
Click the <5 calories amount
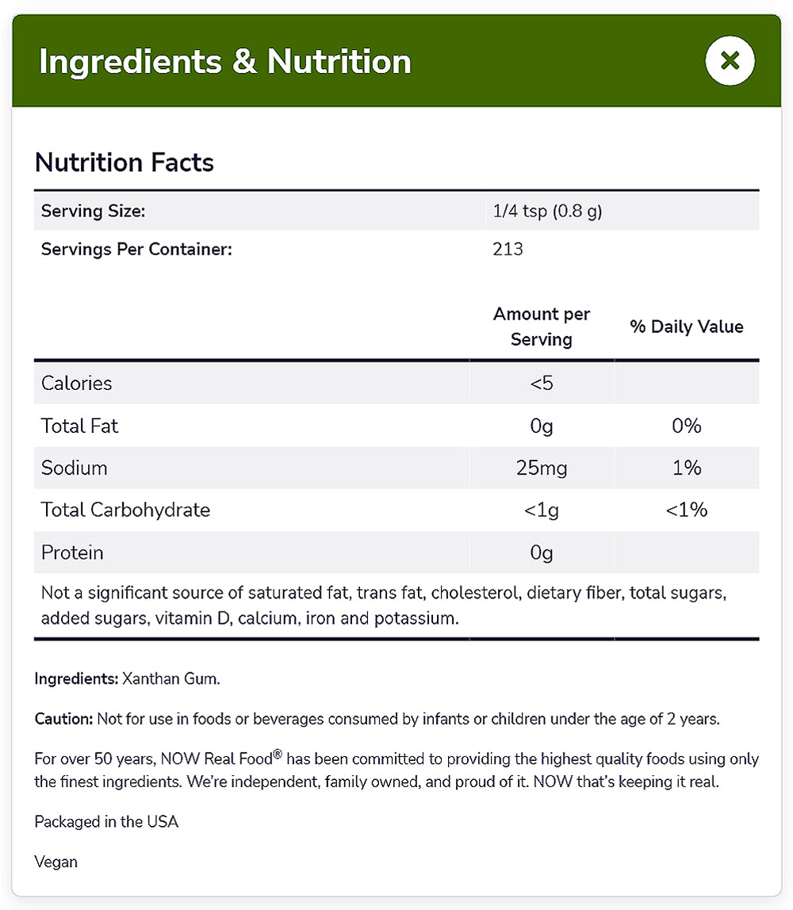pos(542,383)
